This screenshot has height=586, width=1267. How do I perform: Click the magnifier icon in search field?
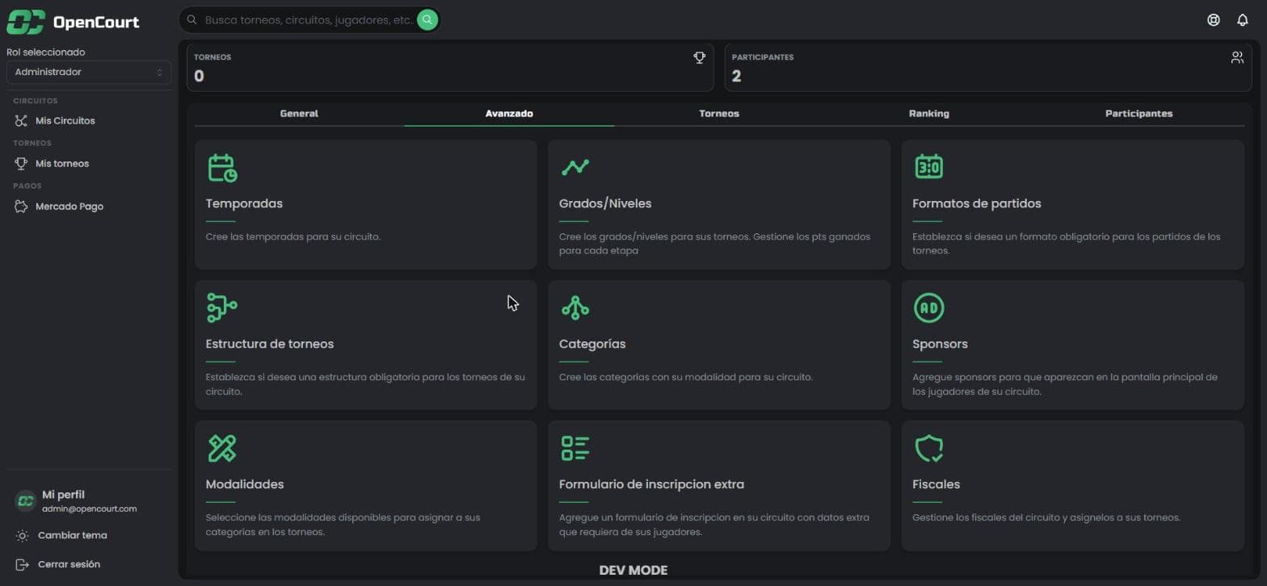(x=192, y=20)
